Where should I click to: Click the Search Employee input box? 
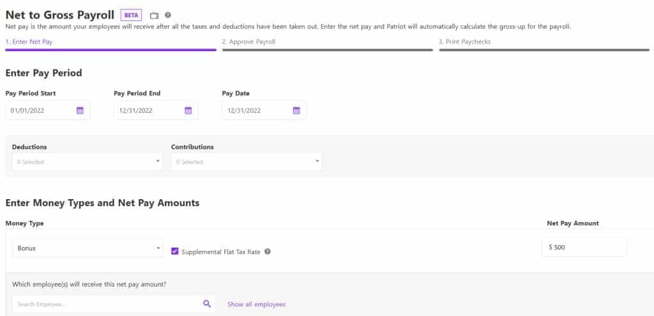tap(105, 305)
